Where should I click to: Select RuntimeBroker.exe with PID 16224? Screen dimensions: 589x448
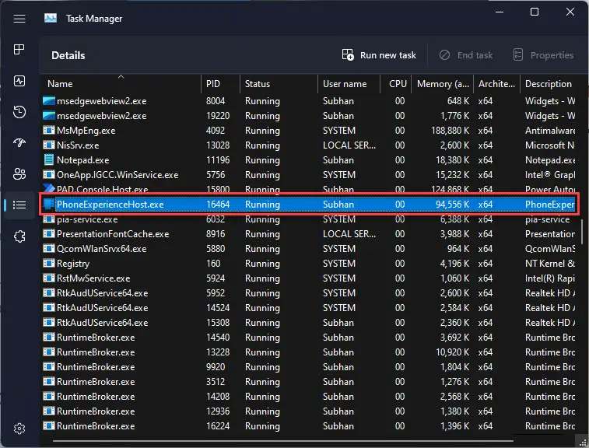tap(96, 426)
